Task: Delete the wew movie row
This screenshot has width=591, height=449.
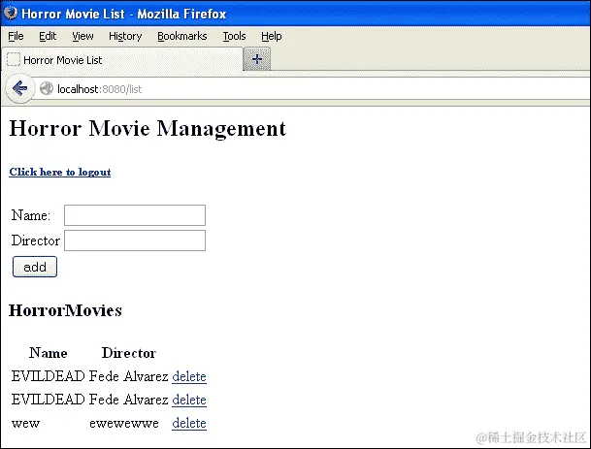Action: pyautogui.click(x=189, y=423)
